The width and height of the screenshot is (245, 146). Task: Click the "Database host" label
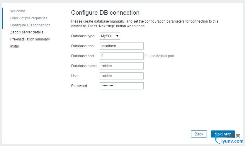pyautogui.click(x=83, y=46)
